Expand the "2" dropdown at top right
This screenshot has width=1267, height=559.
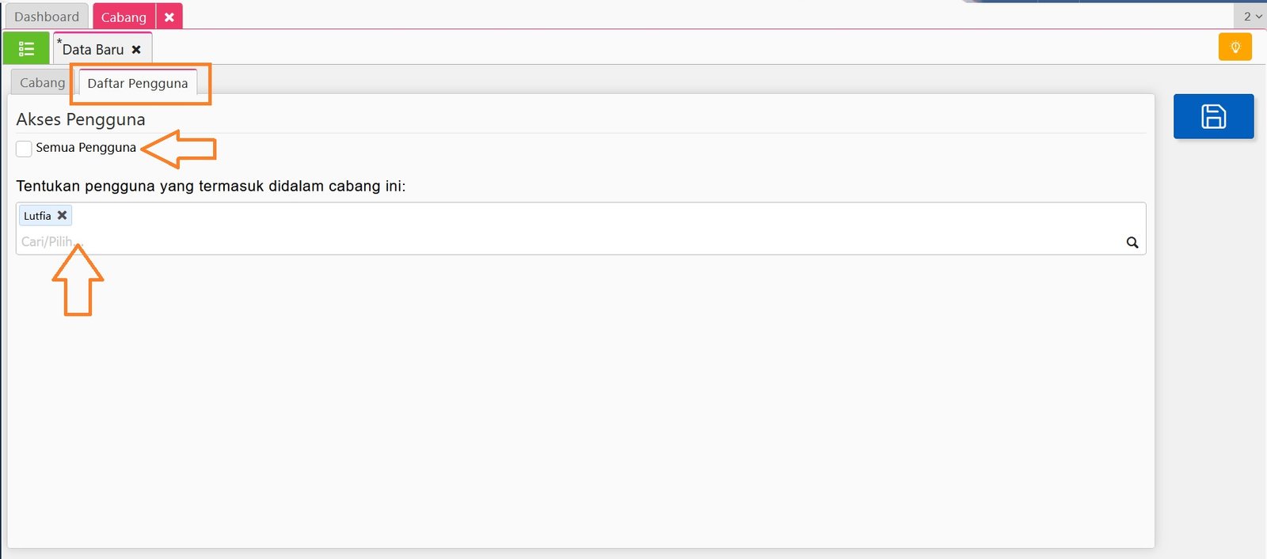(1252, 16)
